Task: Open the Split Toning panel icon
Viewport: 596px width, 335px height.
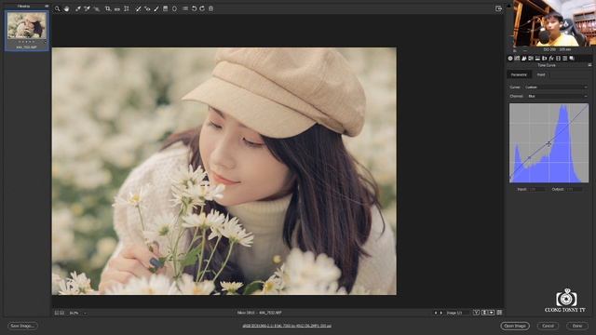Action: [537, 59]
